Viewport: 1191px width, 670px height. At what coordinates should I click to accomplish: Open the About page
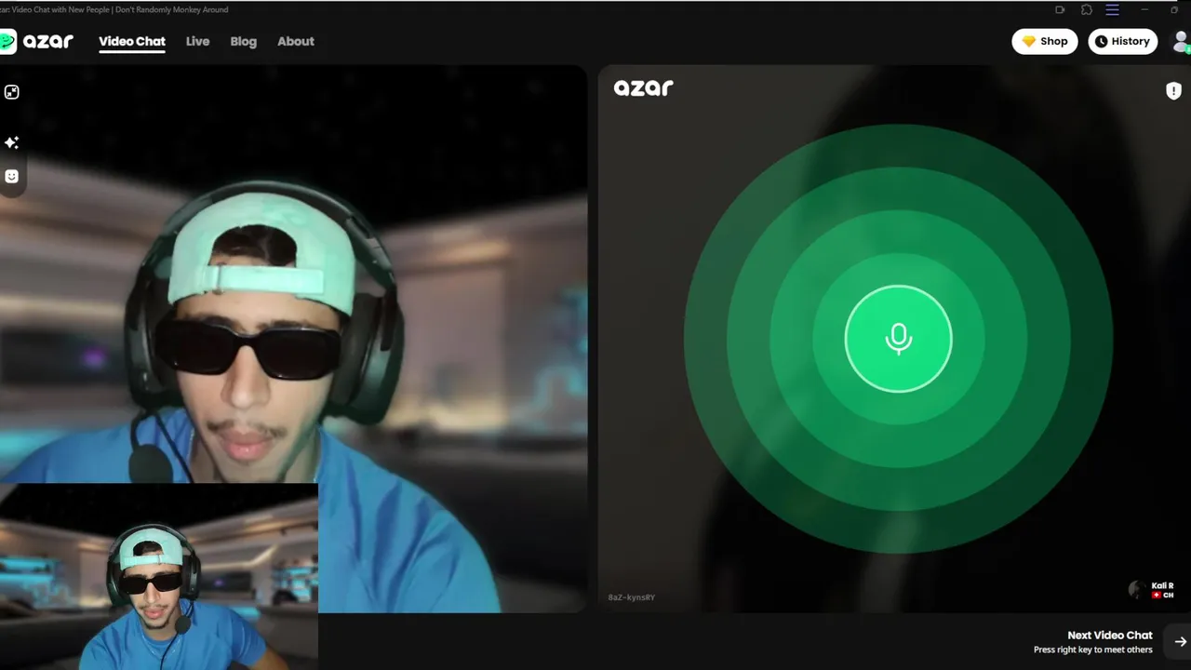coord(296,41)
